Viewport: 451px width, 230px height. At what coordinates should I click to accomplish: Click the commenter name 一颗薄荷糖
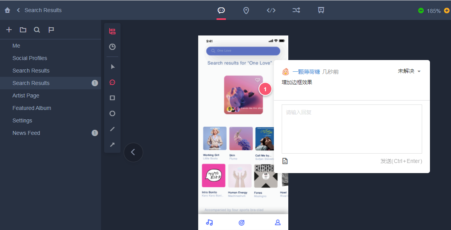click(306, 72)
